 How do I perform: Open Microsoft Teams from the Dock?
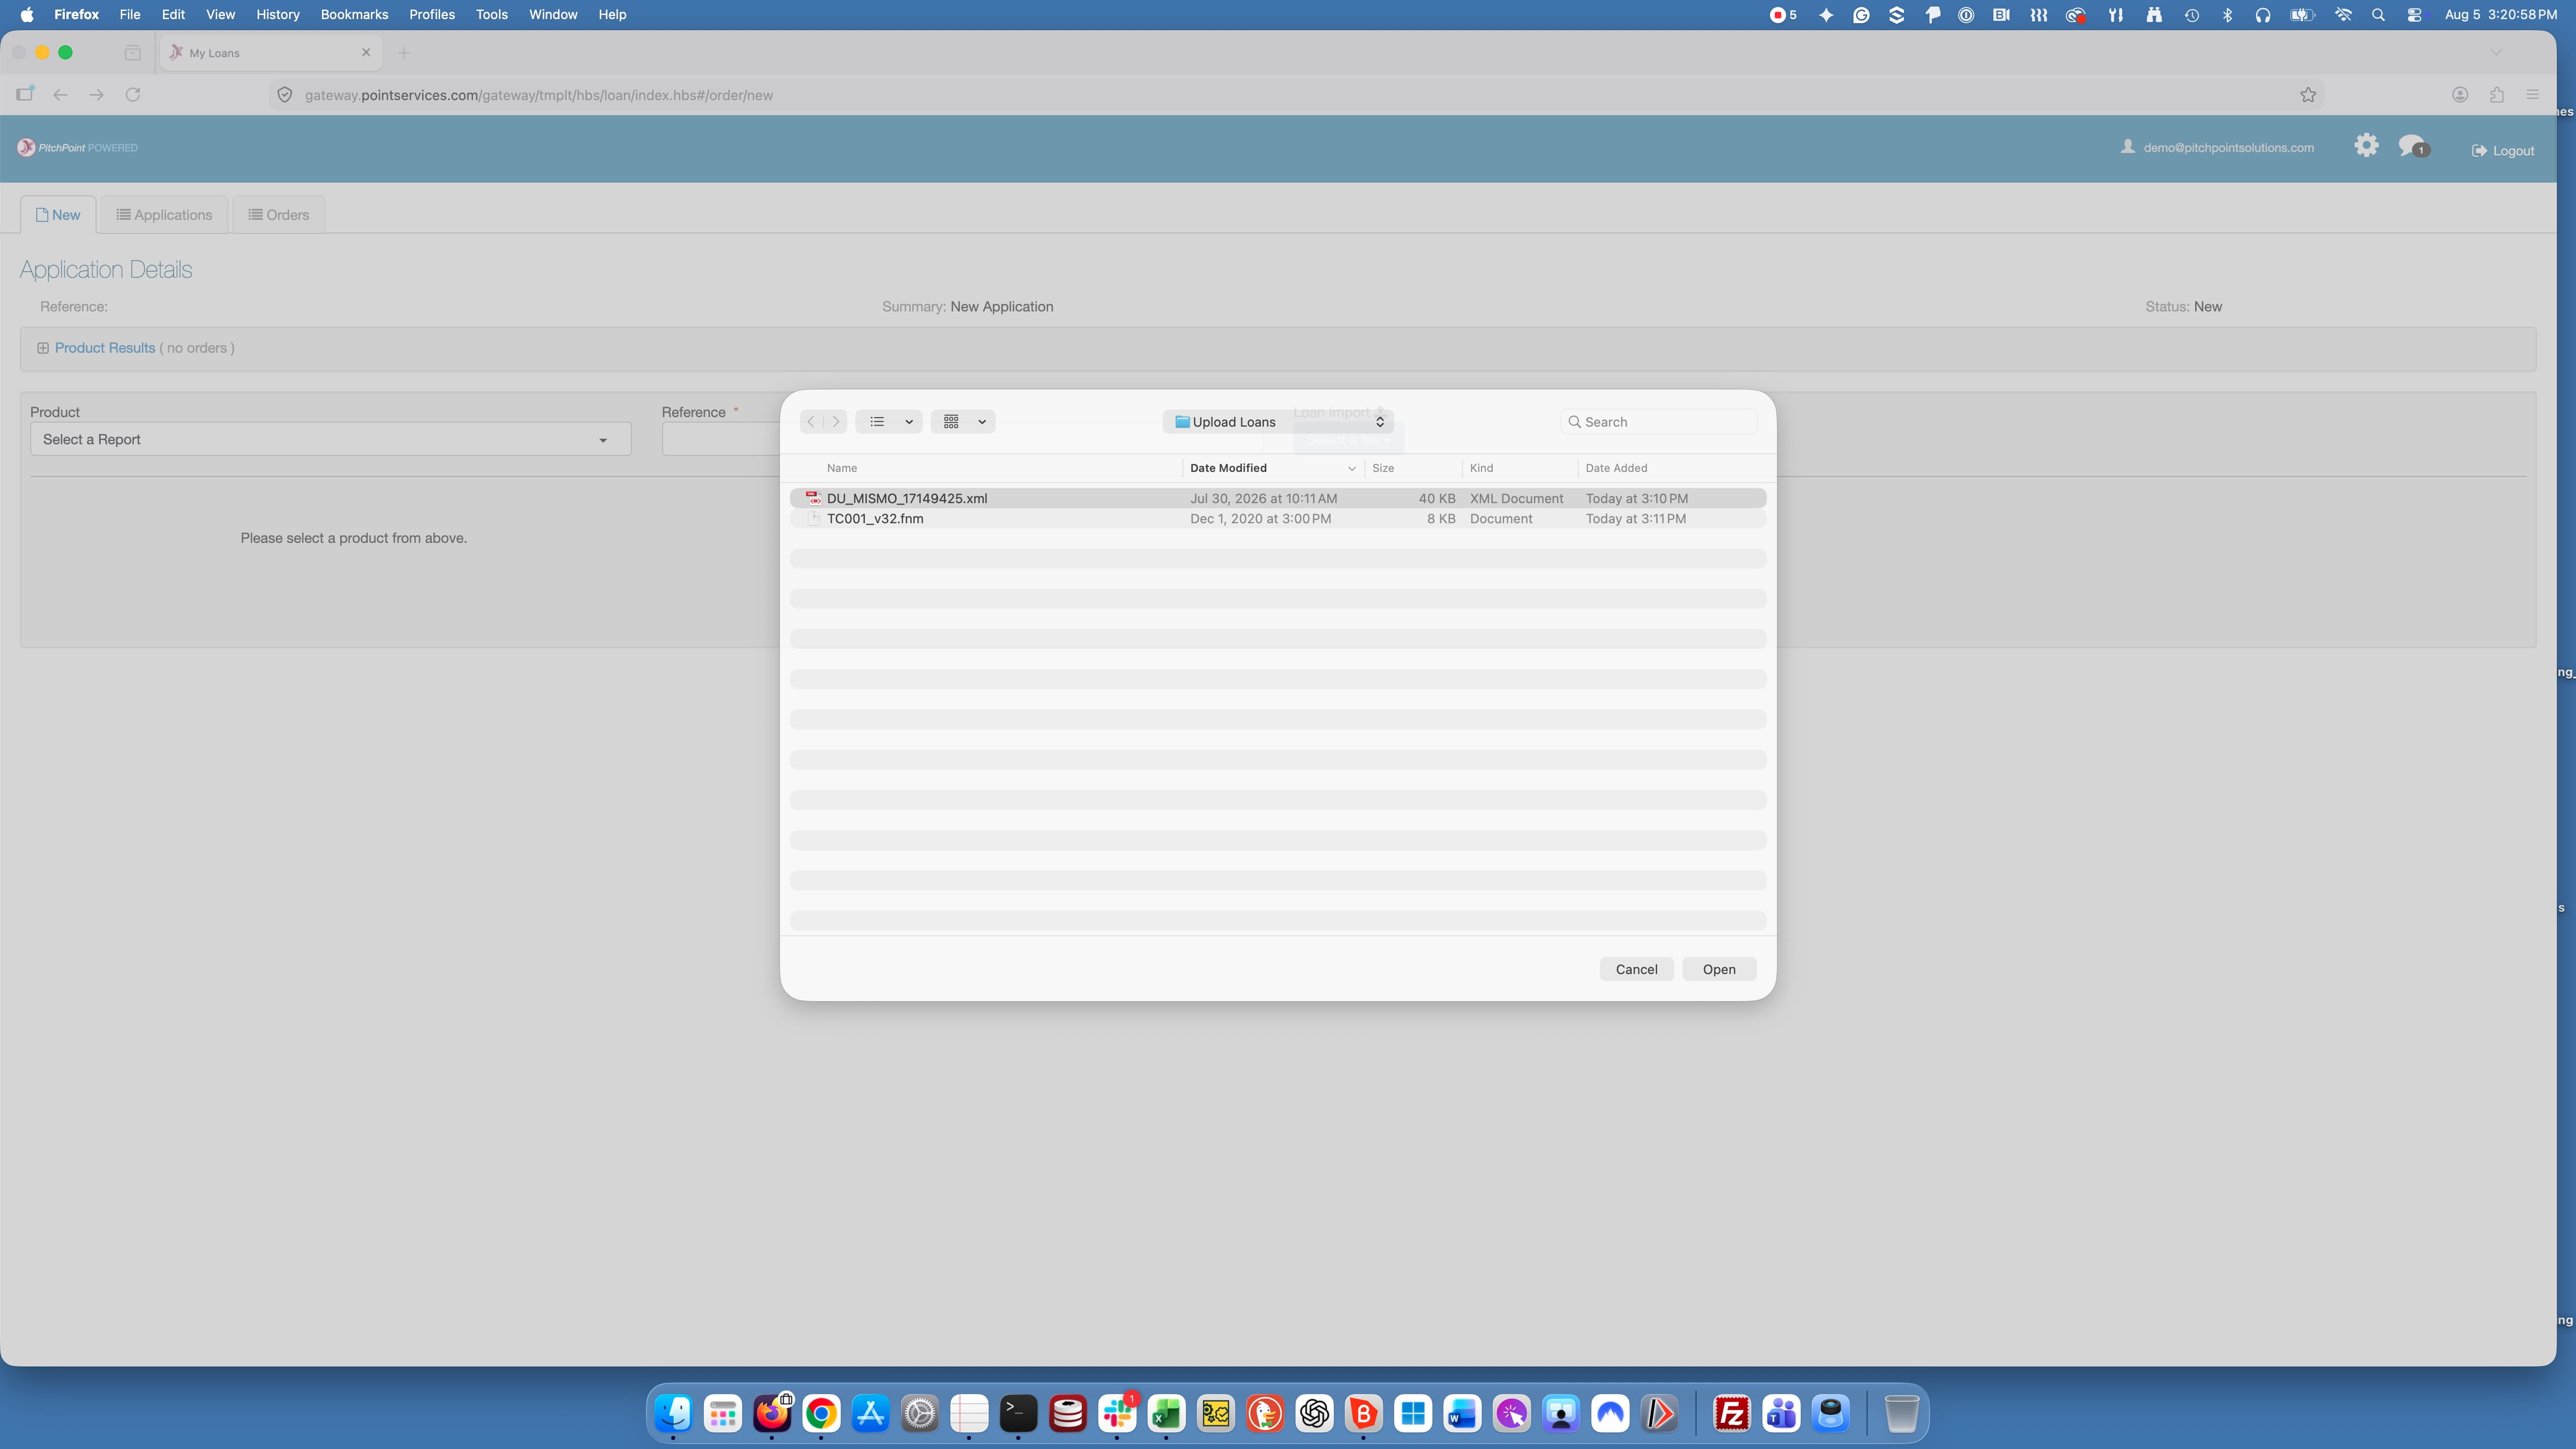[1781, 1414]
